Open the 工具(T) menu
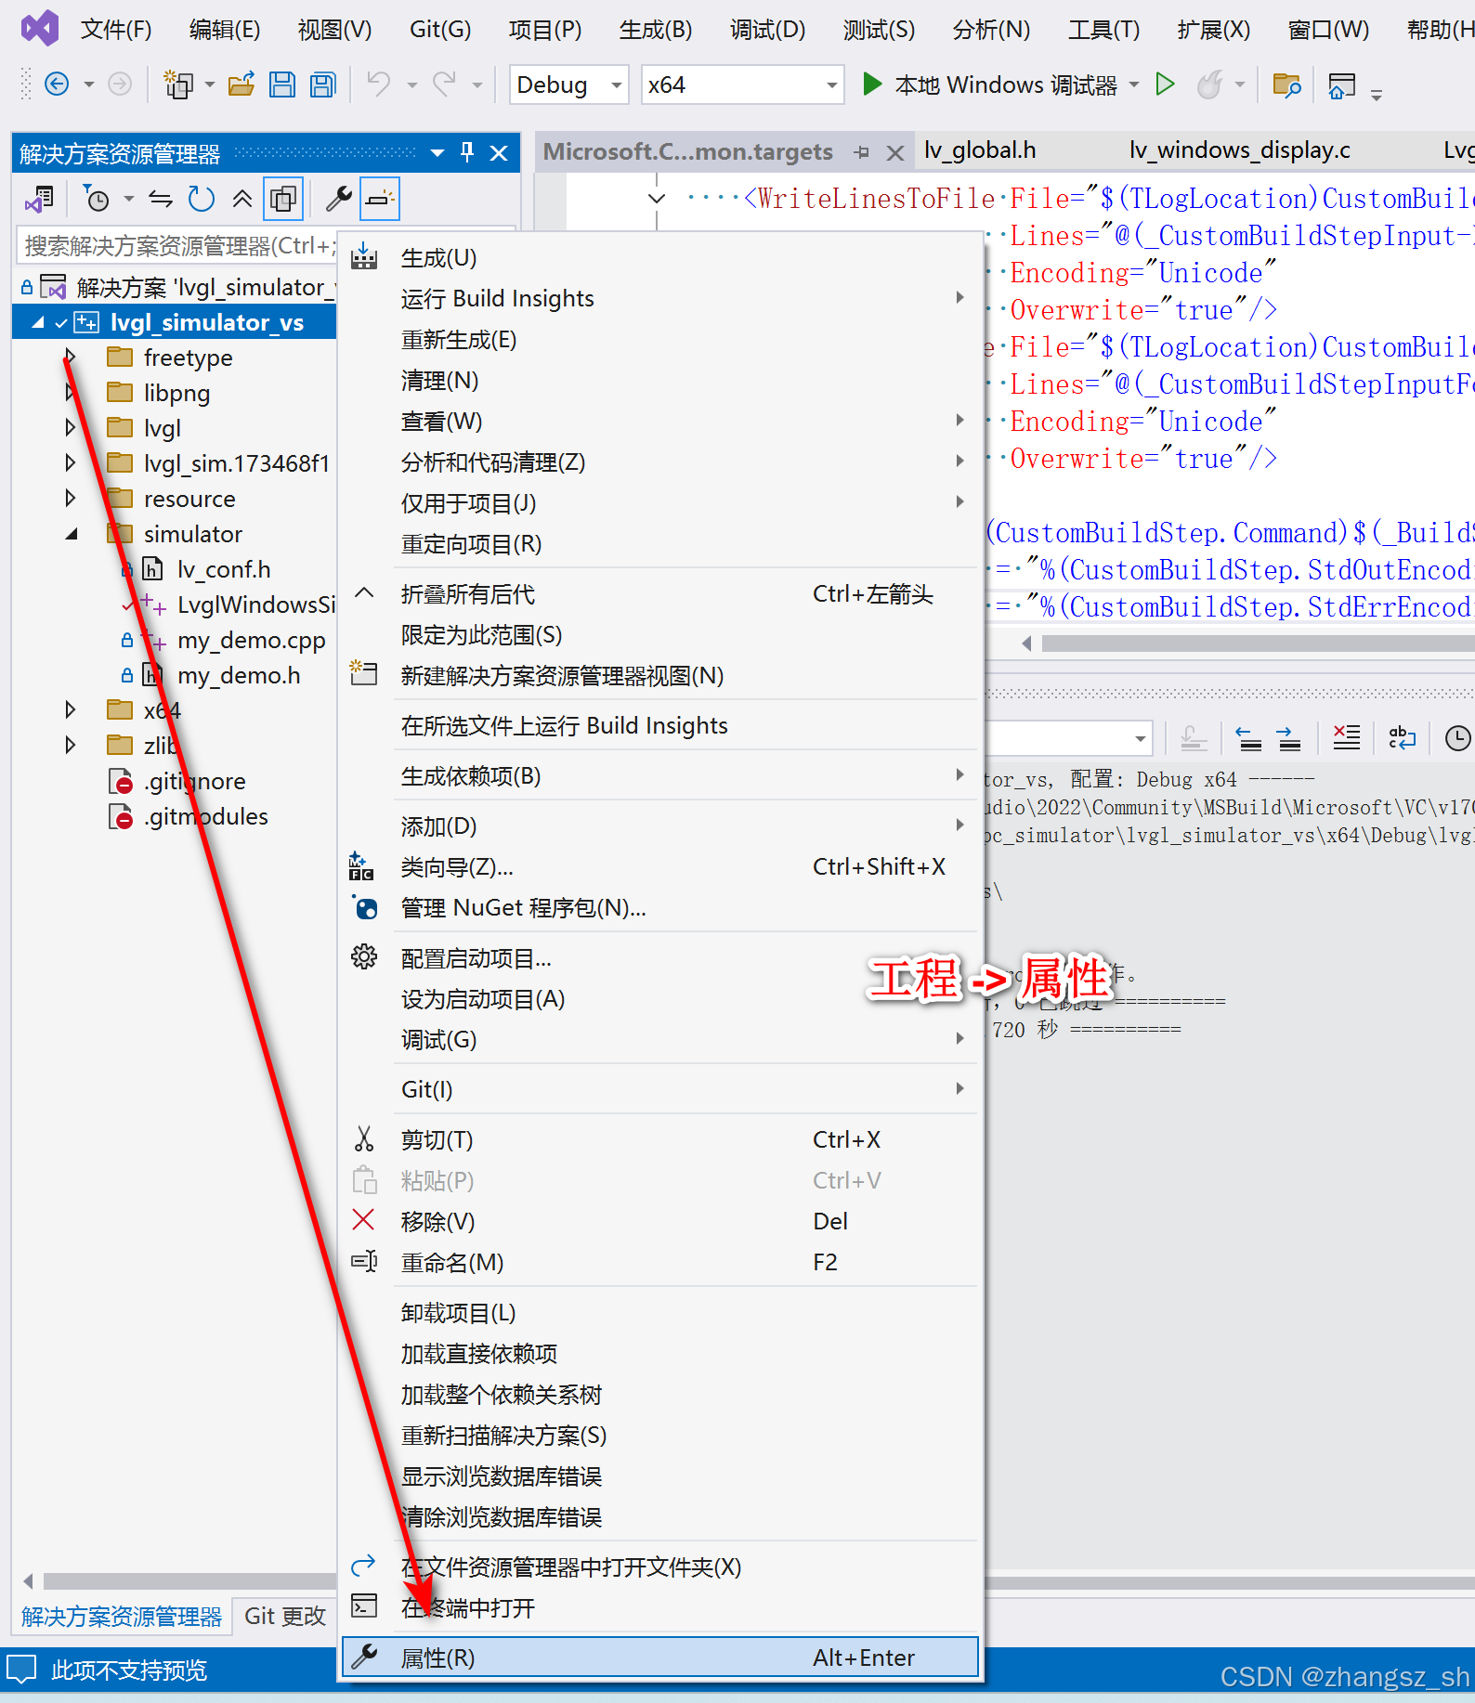 [1103, 30]
